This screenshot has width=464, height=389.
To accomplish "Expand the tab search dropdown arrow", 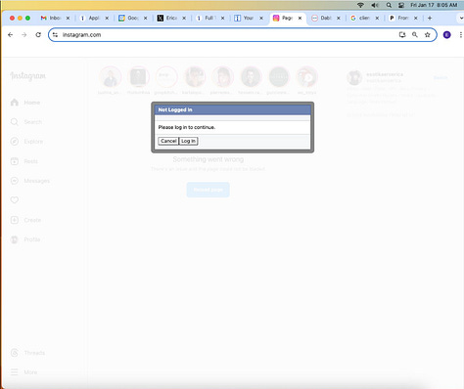I will click(461, 19).
